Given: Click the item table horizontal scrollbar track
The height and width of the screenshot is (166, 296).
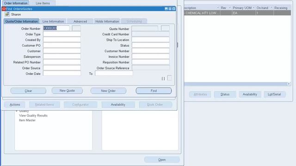Looking at the screenshot, I should 236,84.
